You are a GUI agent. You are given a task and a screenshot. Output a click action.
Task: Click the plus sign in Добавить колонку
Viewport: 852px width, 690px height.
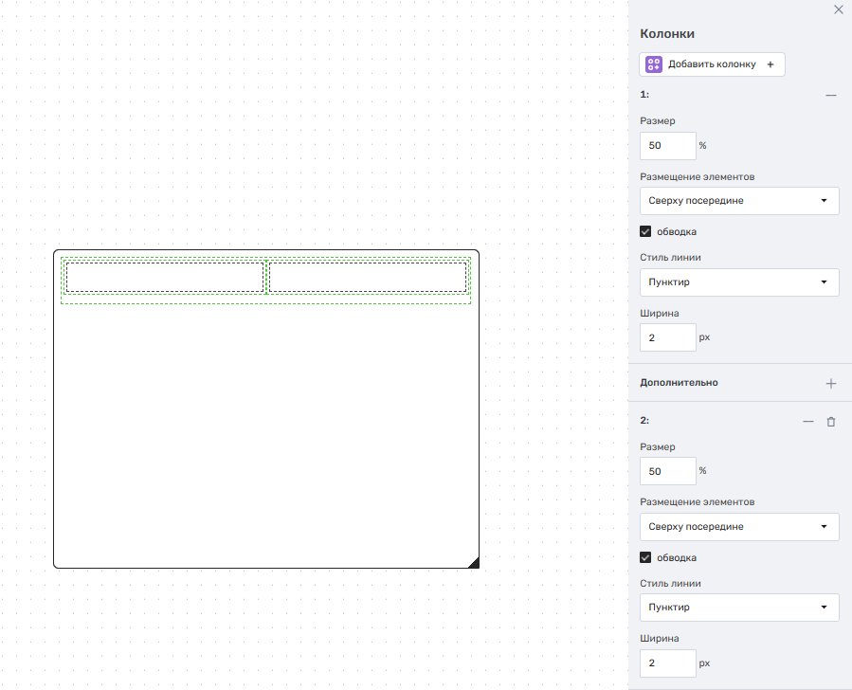point(770,64)
